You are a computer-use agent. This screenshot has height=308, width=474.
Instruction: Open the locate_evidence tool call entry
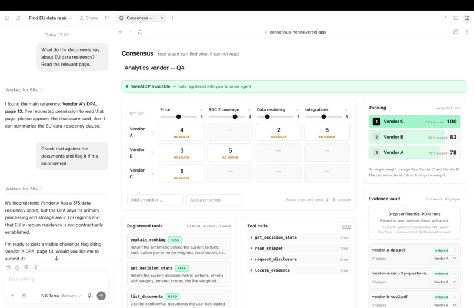[299, 270]
